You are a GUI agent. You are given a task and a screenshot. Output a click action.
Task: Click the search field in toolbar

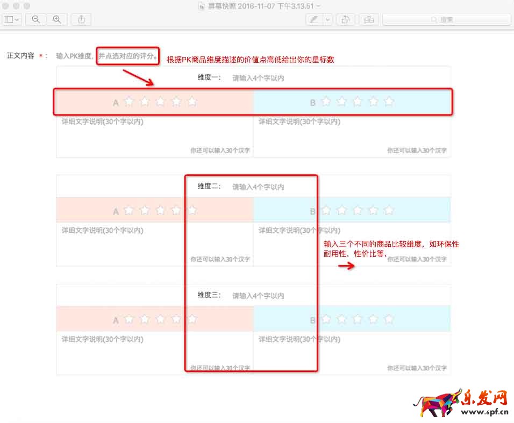446,19
